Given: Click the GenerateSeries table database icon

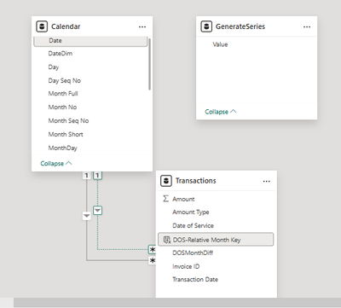Looking at the screenshot, I should point(206,26).
